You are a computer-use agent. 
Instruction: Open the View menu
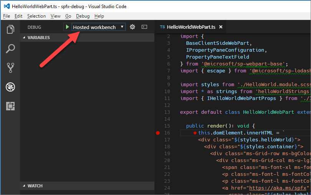(x=56, y=16)
